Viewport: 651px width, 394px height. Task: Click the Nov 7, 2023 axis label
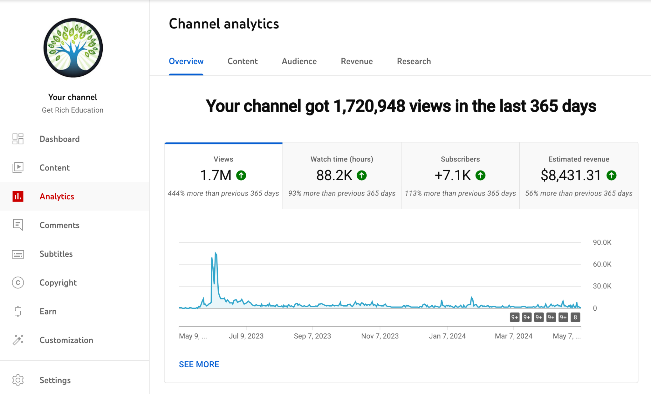pos(380,336)
